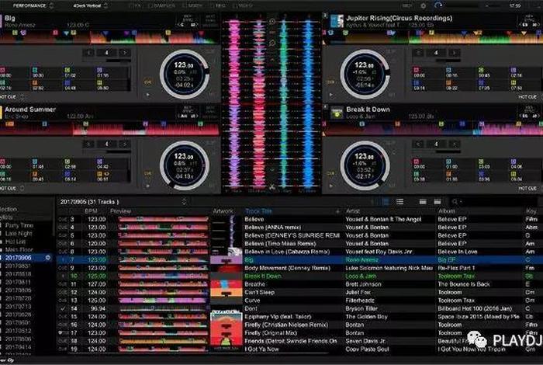Screen dimensions: 543x365
Task: Open HOT CUE pad mode dropdown on Jupiter Rising deck
Action: coord(530,97)
